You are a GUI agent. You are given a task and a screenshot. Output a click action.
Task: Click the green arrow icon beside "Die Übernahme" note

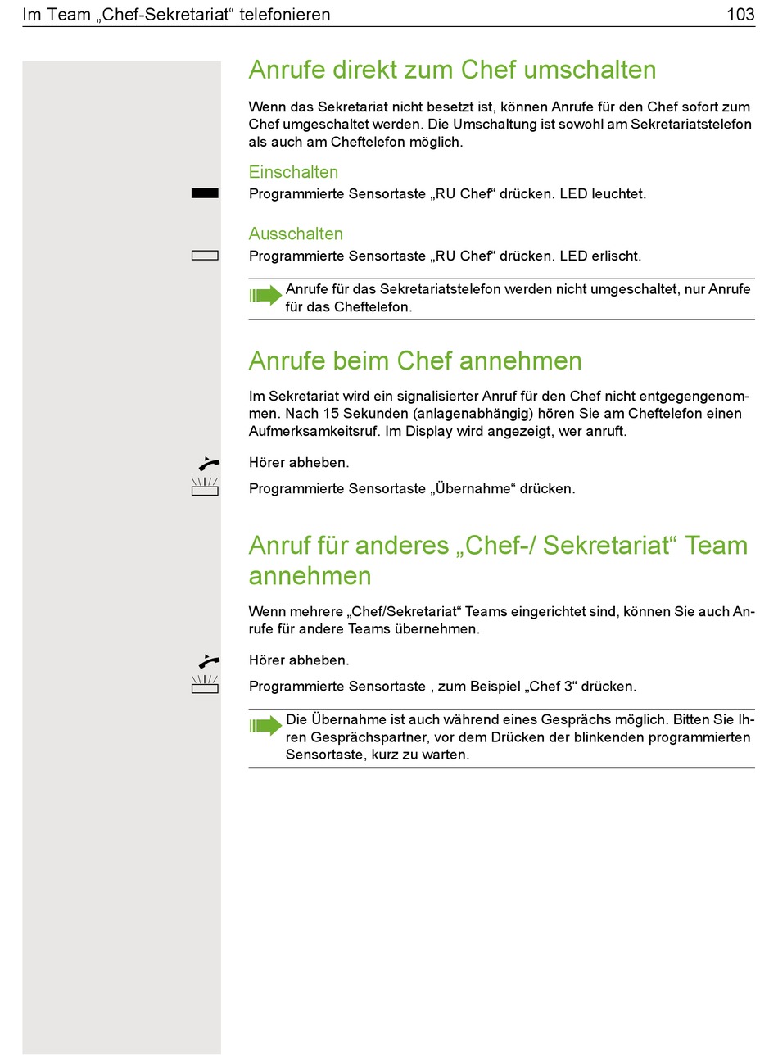coord(265,725)
